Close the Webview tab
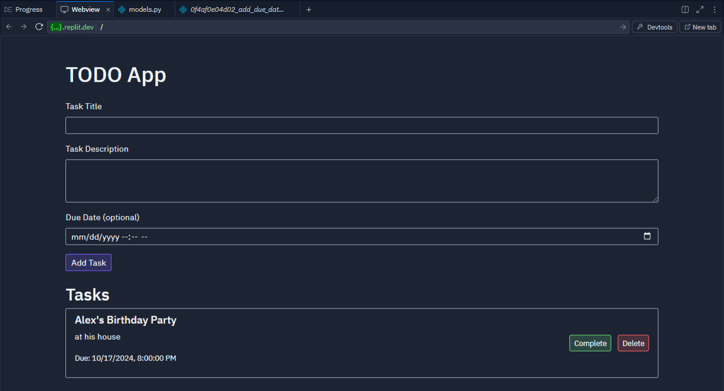The height and width of the screenshot is (391, 724). tap(108, 9)
